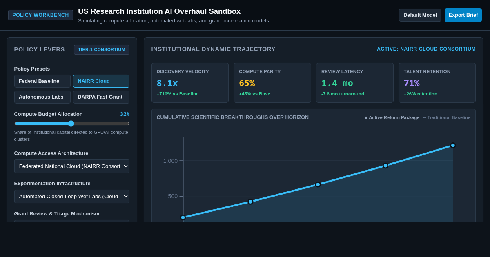Screen dimensions: 490x257
Task: Click the Active Reform Package legend entry
Action: [x=392, y=117]
